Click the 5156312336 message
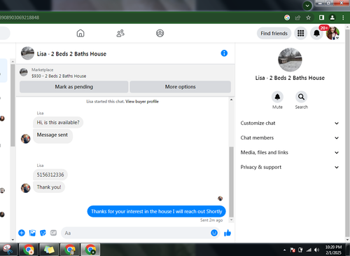 [50, 175]
